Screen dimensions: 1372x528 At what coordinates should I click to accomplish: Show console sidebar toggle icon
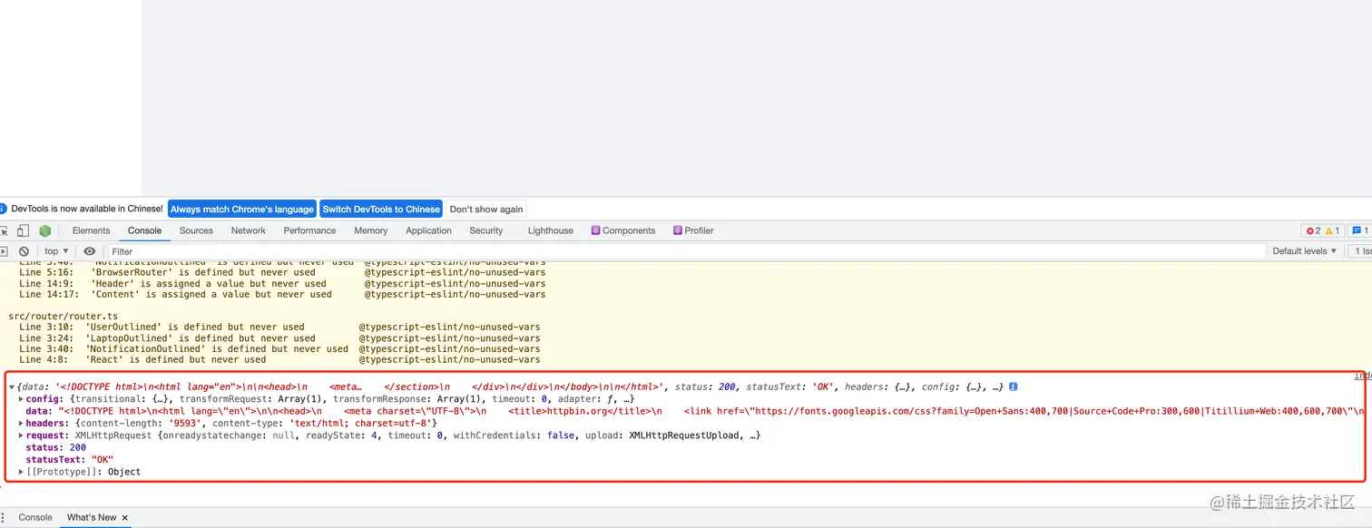click(x=3, y=251)
